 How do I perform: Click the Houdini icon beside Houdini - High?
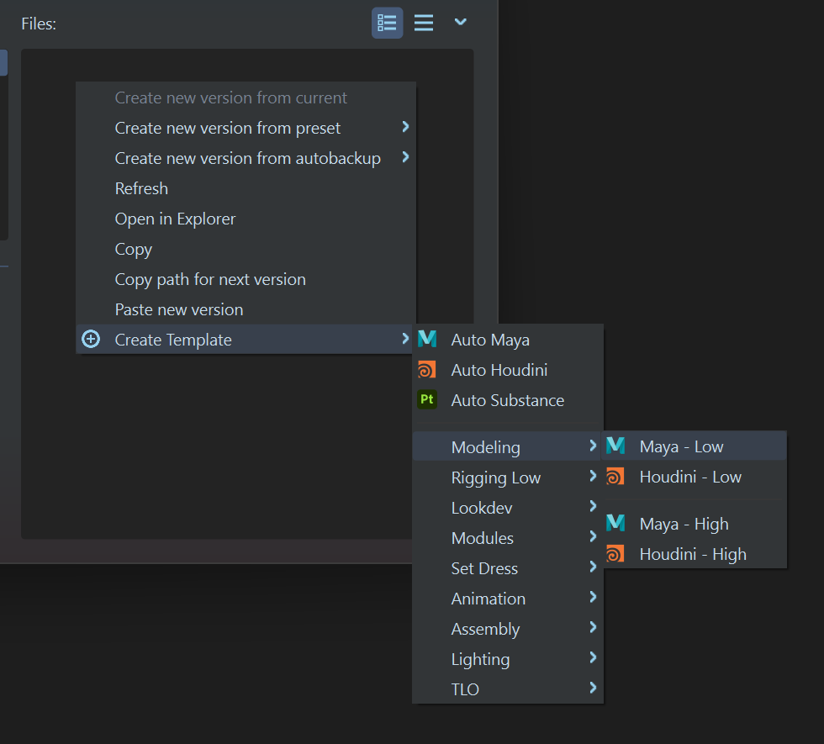pos(615,554)
